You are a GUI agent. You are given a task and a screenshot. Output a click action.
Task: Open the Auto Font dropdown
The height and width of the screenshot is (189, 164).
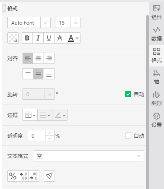click(x=45, y=22)
